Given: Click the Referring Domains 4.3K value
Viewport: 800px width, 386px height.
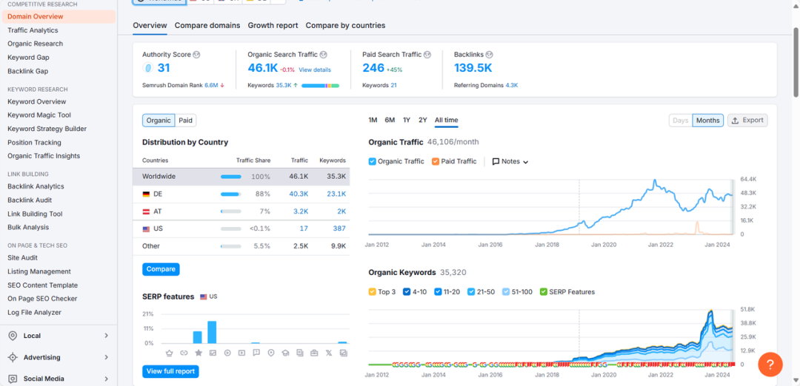Looking at the screenshot, I should coord(512,86).
